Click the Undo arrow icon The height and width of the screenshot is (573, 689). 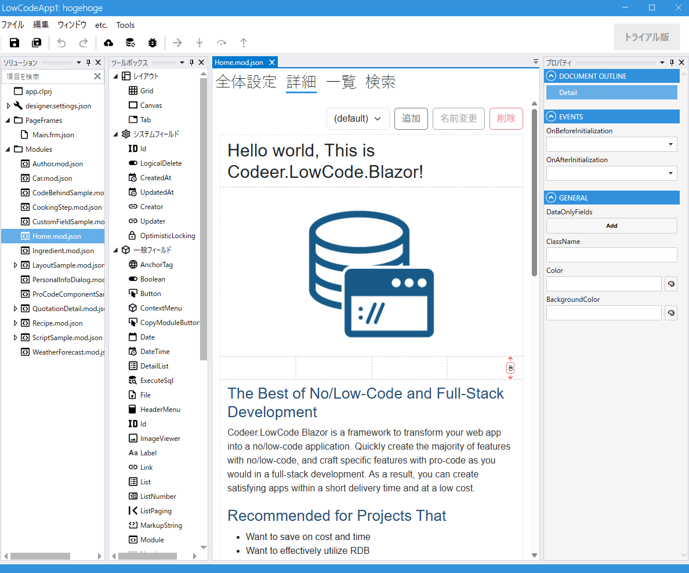(x=61, y=43)
